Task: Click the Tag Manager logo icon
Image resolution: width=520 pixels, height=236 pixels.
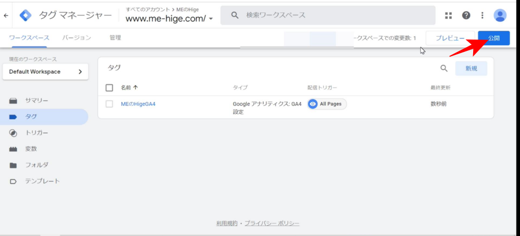Action: [26, 15]
